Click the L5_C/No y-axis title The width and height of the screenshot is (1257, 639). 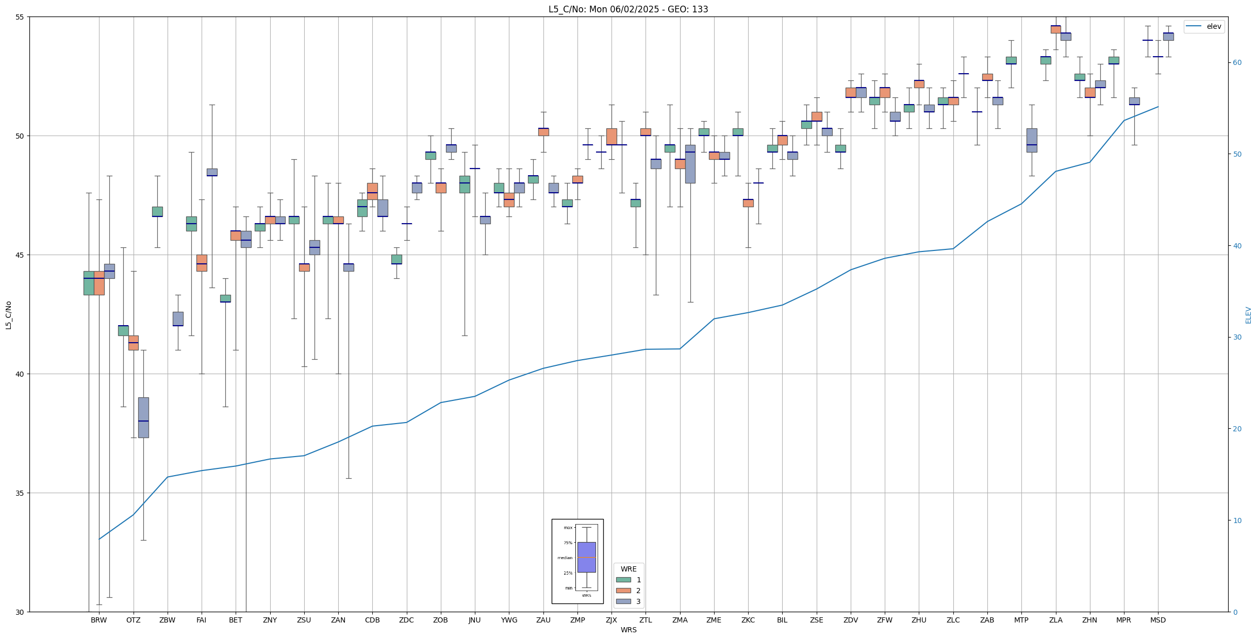8,315
